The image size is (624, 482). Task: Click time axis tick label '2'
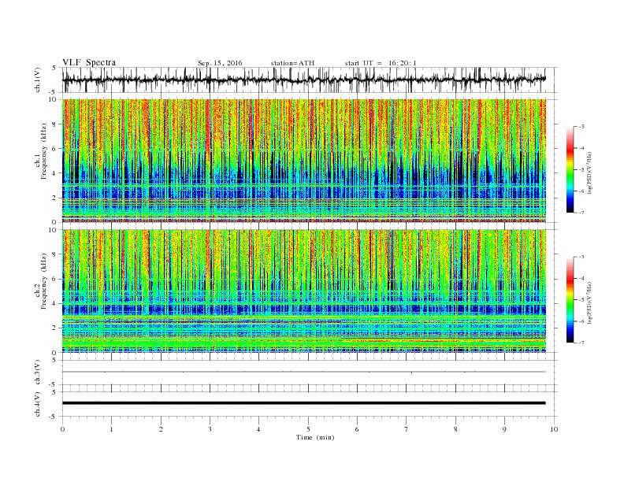coord(161,429)
